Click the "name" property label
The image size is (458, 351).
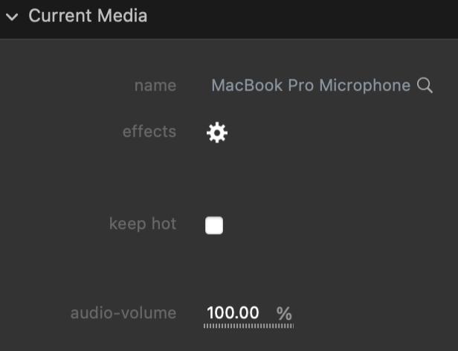pos(155,86)
